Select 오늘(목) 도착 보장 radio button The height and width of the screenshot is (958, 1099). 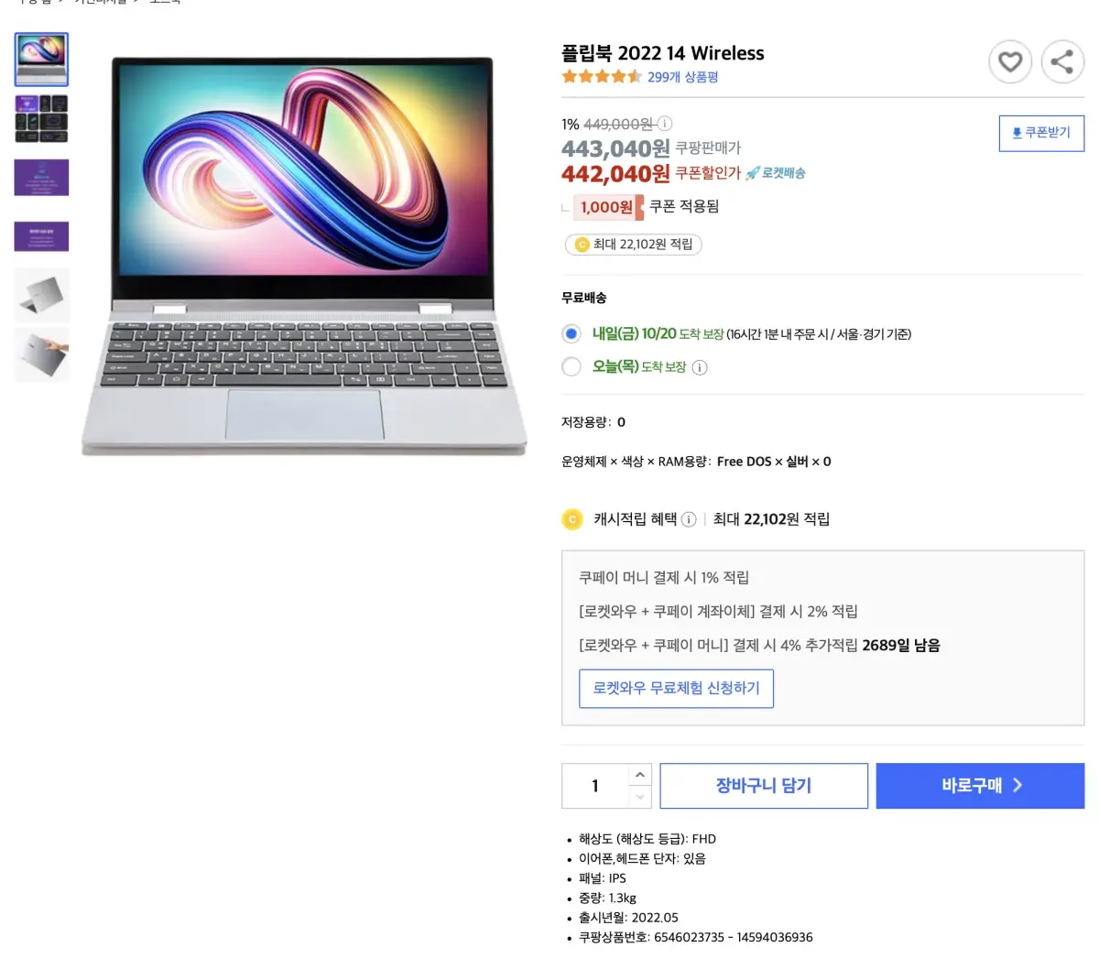[x=571, y=366]
